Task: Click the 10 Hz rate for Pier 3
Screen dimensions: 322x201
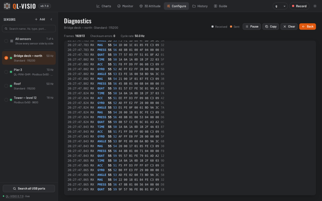Action: point(50,70)
